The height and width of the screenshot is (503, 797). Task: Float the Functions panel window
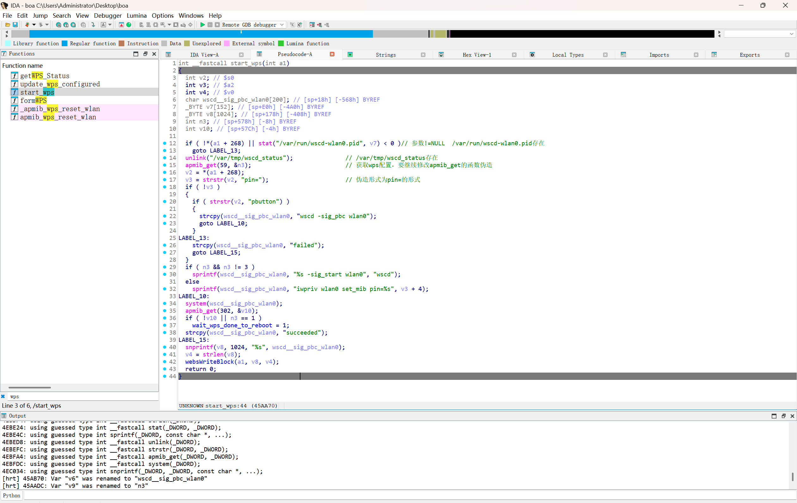[x=145, y=54]
